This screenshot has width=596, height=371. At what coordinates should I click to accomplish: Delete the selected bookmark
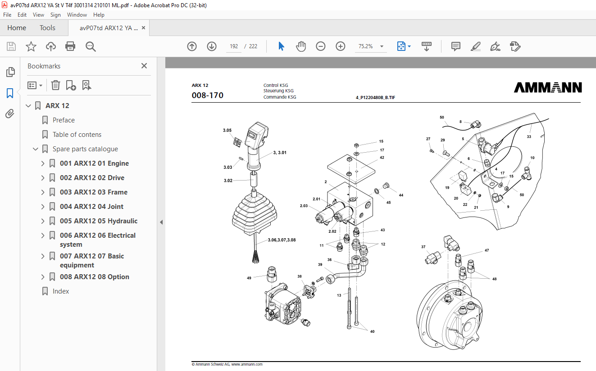tap(55, 85)
